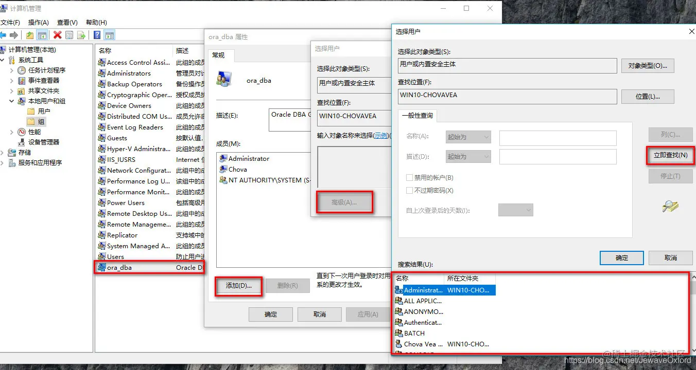The width and height of the screenshot is (696, 370).
Task: Toggle the show/hide action pane icon
Action: point(109,35)
